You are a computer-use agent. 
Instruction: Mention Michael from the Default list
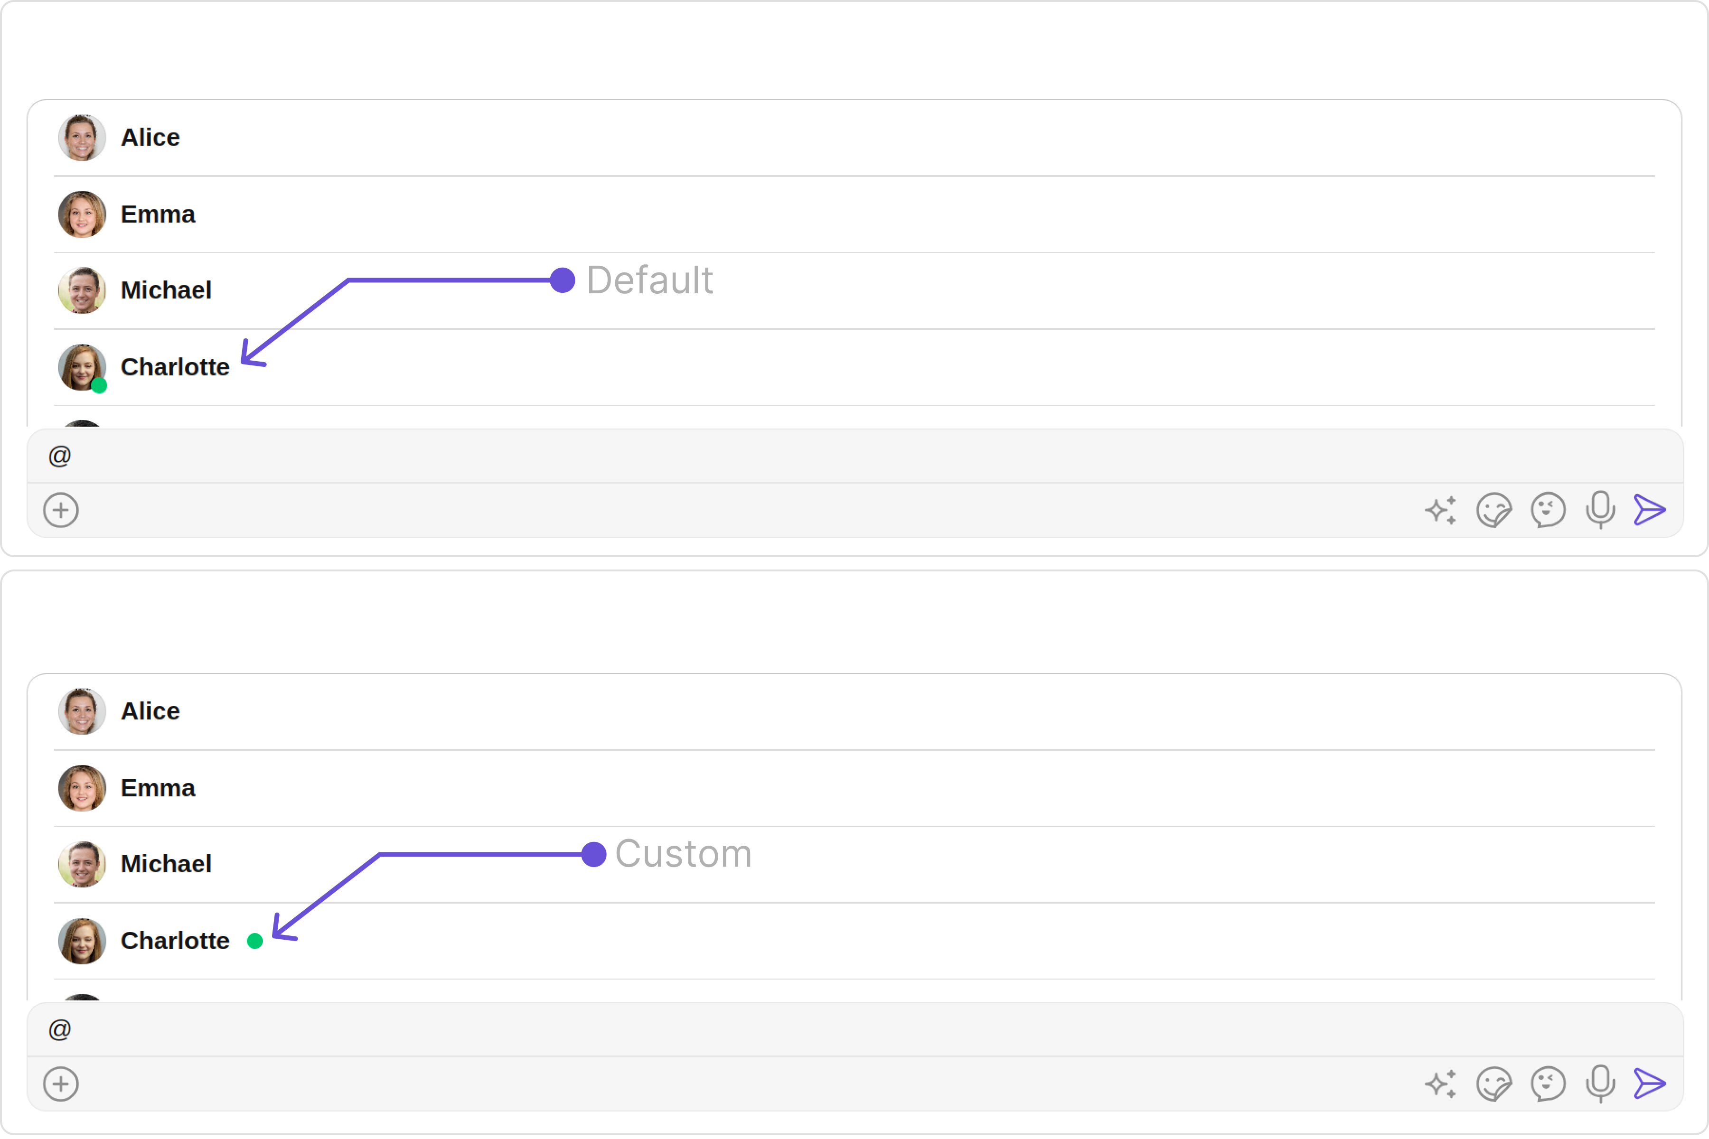[x=854, y=291]
